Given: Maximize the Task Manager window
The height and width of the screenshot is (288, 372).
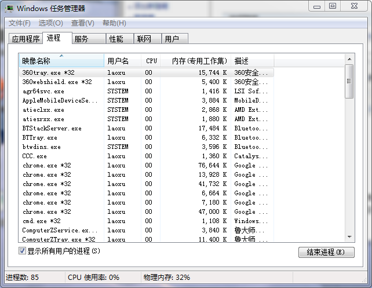Looking at the screenshot, I should coord(333,6).
